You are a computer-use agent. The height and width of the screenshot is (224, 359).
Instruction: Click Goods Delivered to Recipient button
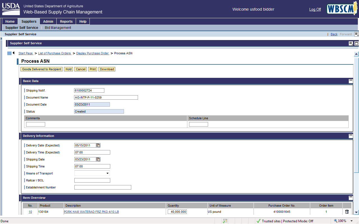coord(42,69)
